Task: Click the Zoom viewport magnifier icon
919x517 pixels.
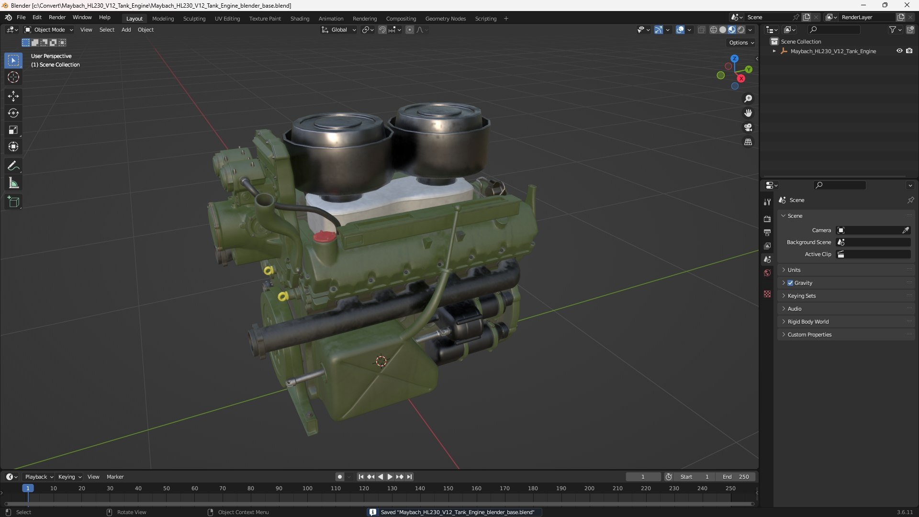Action: coord(748,99)
